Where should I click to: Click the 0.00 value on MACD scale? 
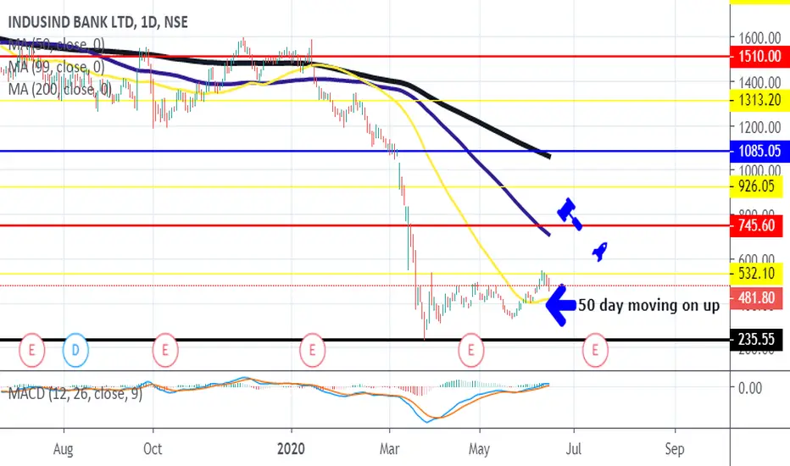[750, 388]
